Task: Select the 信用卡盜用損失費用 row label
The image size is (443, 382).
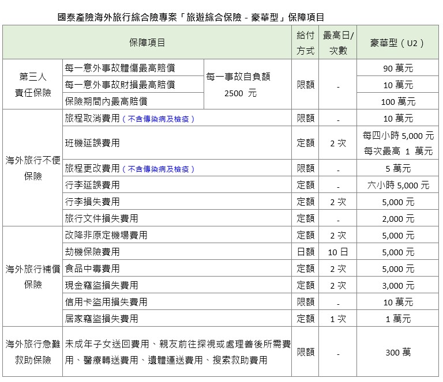Action: pos(106,302)
